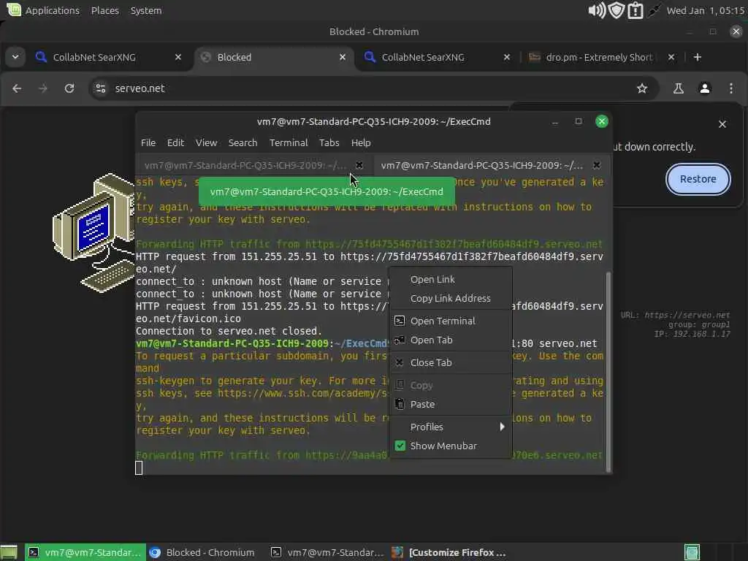This screenshot has height=561, width=748.
Task: Reload the serveo.net page
Action: (69, 88)
